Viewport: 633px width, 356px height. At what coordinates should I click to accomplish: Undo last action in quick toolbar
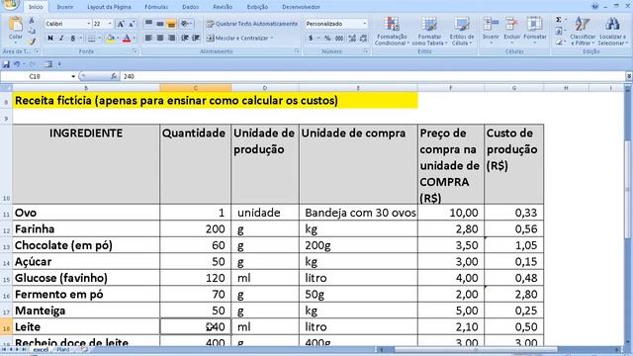coord(17,64)
